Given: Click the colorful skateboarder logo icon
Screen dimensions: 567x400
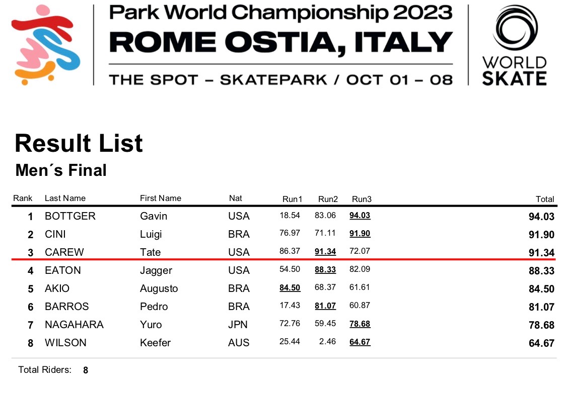Looking at the screenshot, I should 46,45.
